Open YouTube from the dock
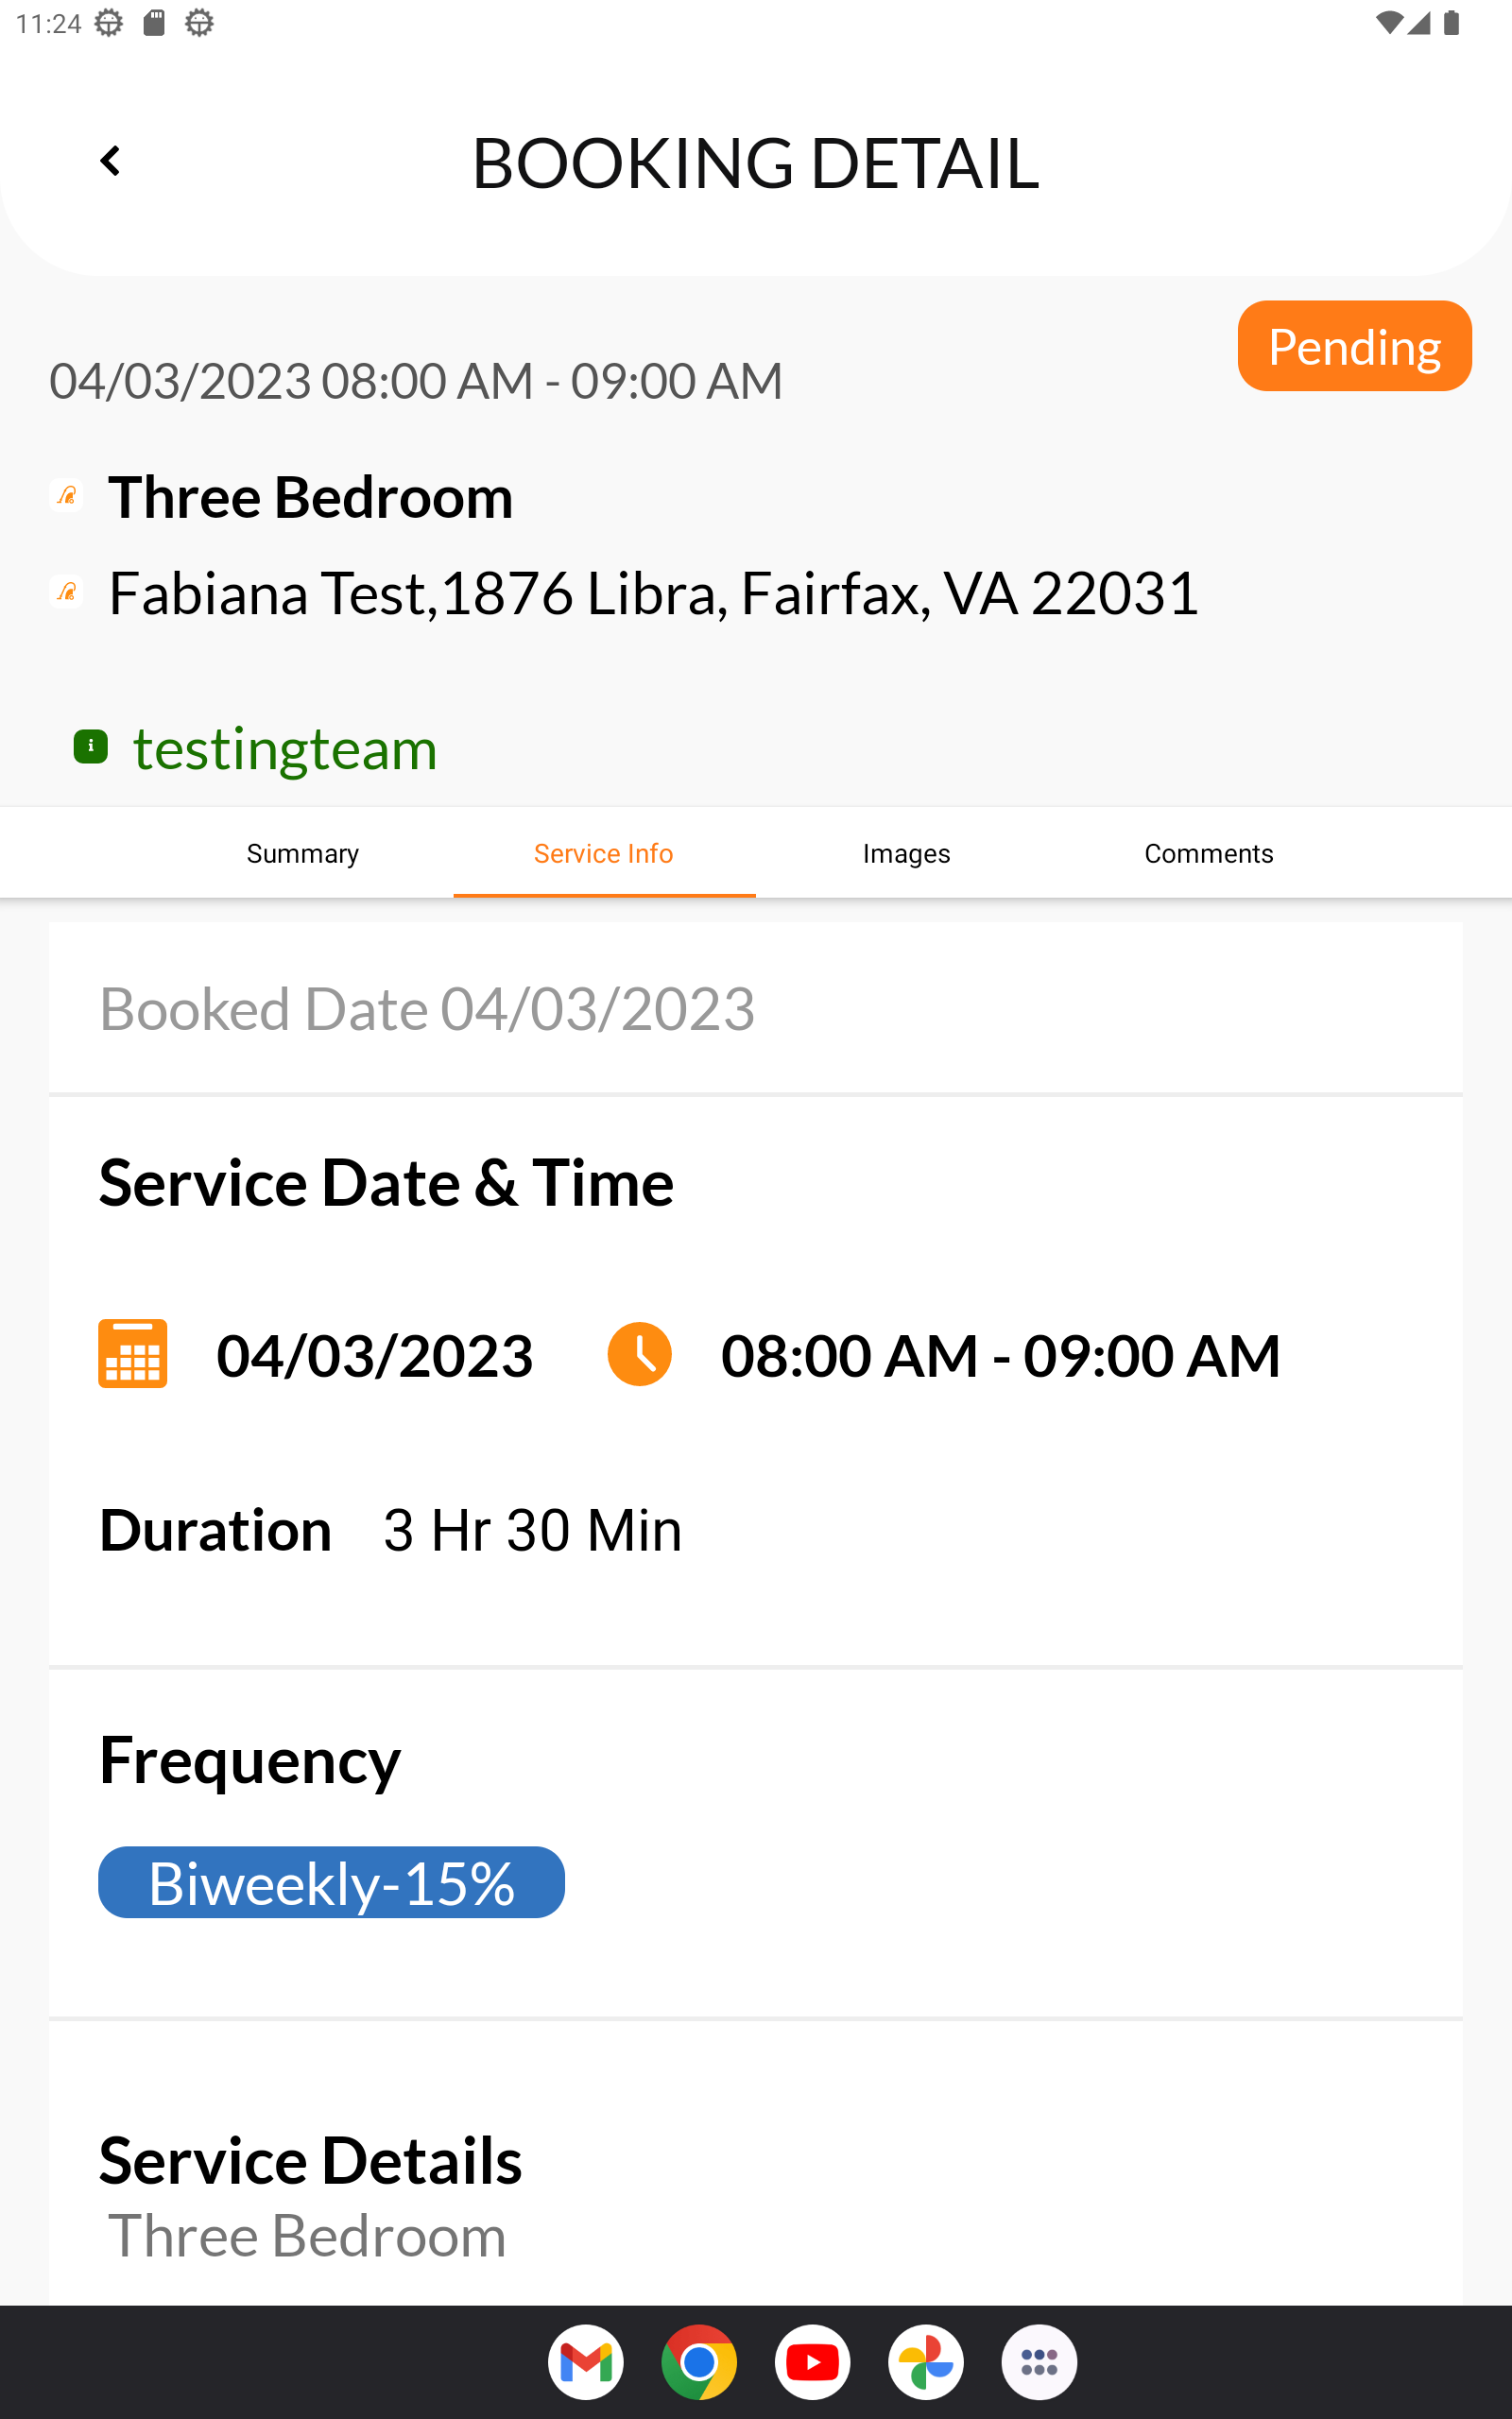This screenshot has height=2419, width=1512. tap(813, 2362)
